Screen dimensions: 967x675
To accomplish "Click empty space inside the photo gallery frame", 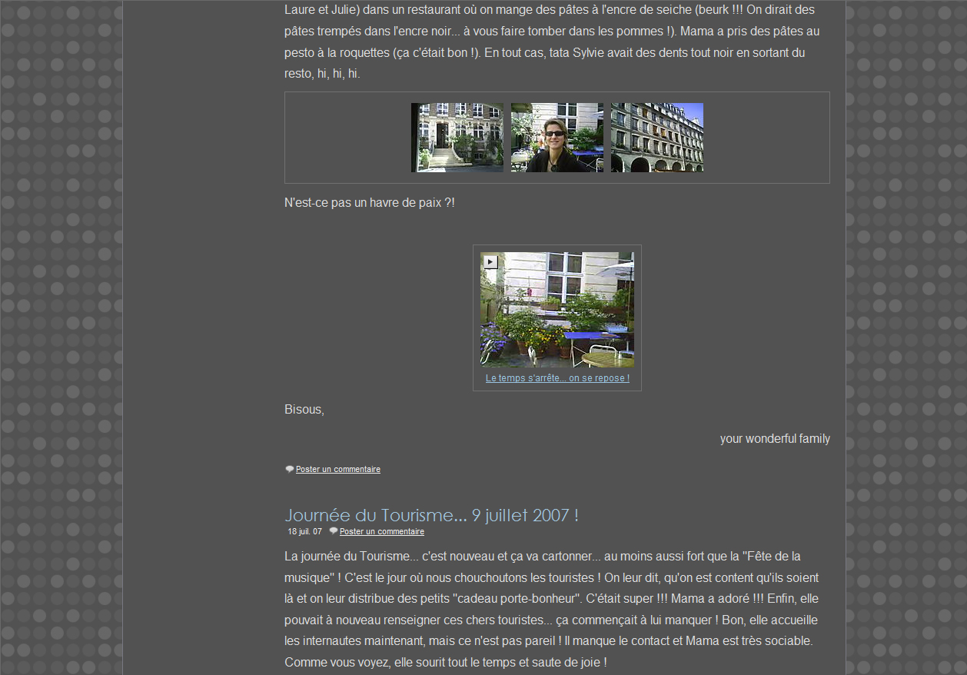I will click(346, 138).
